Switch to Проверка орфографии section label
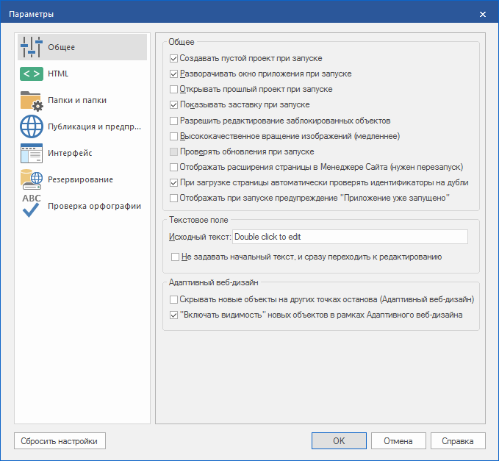Viewport: 499px width, 461px height. click(94, 207)
